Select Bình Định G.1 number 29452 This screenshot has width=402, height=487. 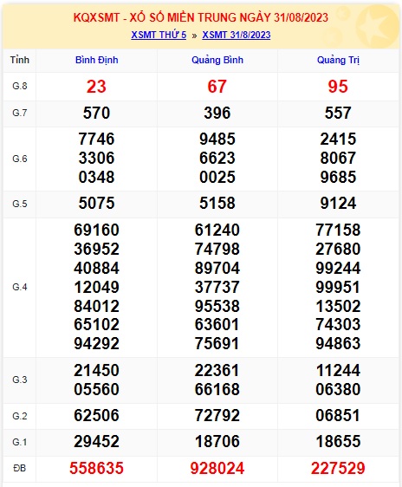click(96, 441)
